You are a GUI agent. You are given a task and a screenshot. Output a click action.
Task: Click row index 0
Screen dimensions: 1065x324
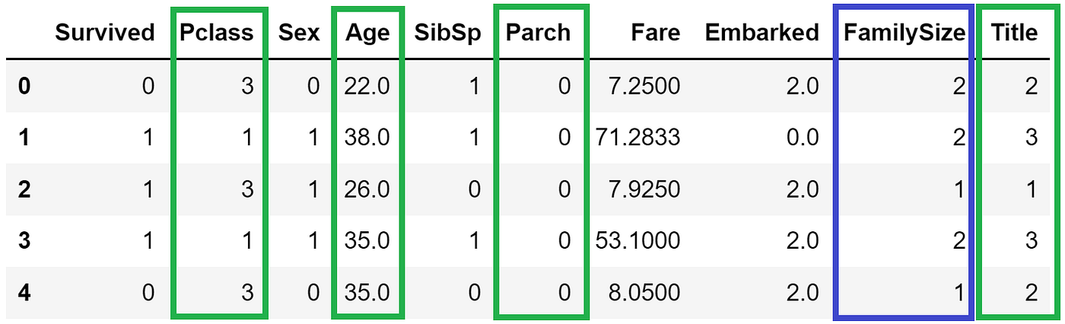tap(24, 87)
